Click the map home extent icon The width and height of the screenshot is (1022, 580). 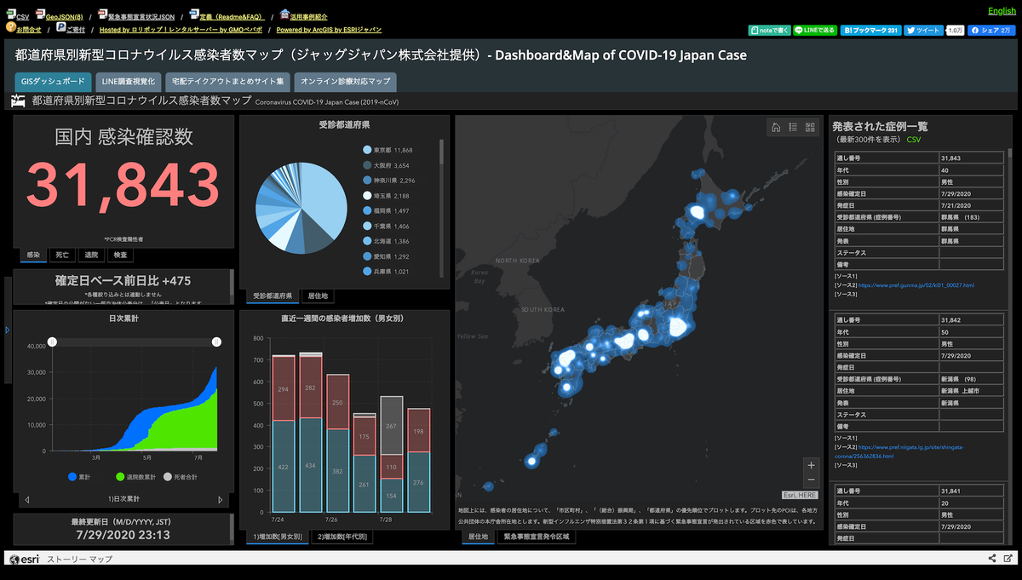coord(776,127)
